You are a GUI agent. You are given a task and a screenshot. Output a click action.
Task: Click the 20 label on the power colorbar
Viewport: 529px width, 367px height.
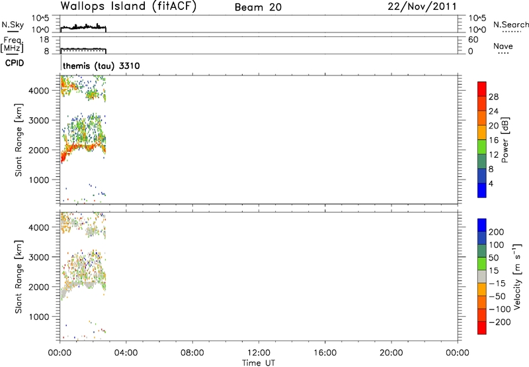[493, 126]
